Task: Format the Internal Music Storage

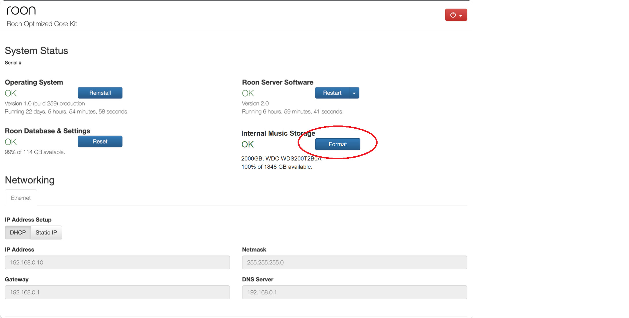Action: coord(337,144)
